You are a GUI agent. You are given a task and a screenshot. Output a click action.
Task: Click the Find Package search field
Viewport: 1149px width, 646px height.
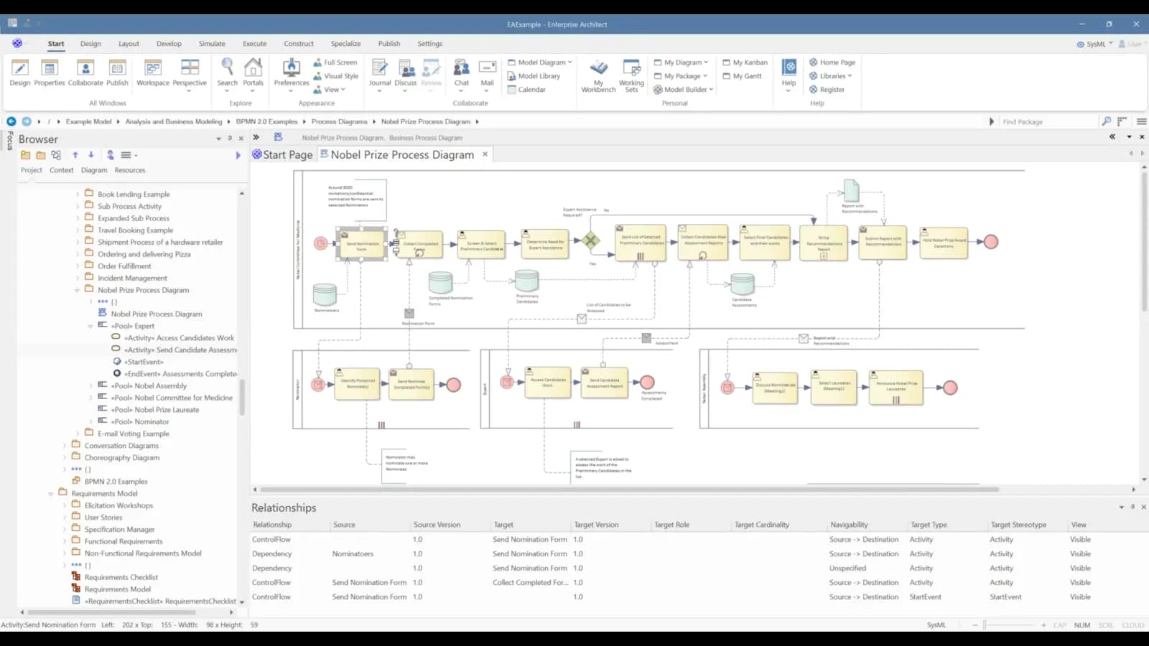tap(1049, 122)
